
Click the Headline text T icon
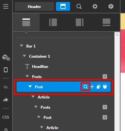tap(27, 66)
